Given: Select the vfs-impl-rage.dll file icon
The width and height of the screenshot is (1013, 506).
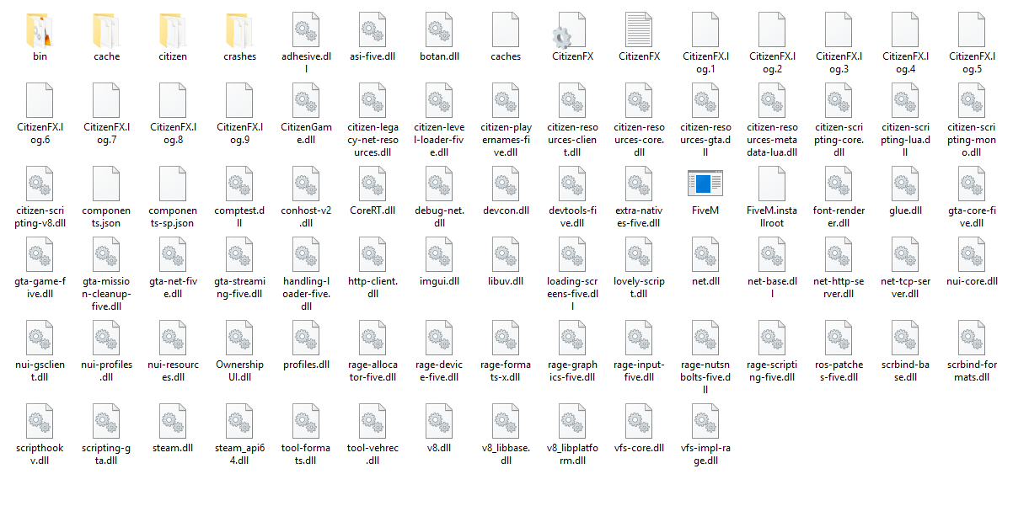Looking at the screenshot, I should click(706, 421).
